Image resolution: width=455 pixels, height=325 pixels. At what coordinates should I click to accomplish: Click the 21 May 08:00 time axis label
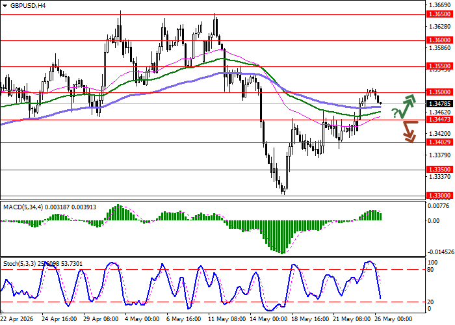(352, 319)
